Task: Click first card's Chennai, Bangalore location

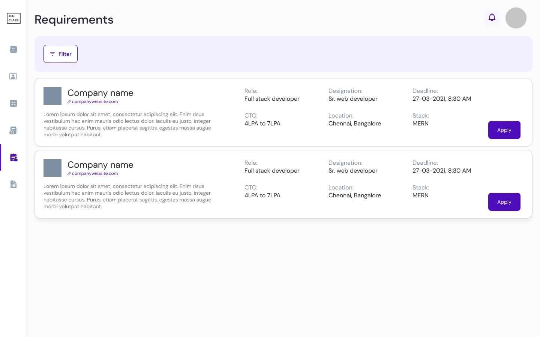Action: [355, 124]
